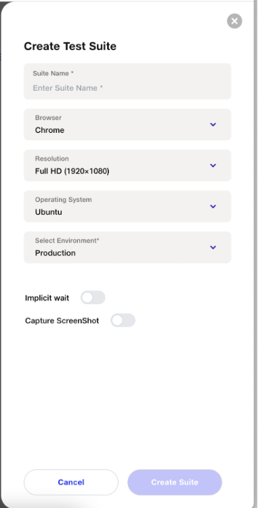Click the Implicit wait label text
Viewport: 258px width, 508px height.
(x=47, y=298)
